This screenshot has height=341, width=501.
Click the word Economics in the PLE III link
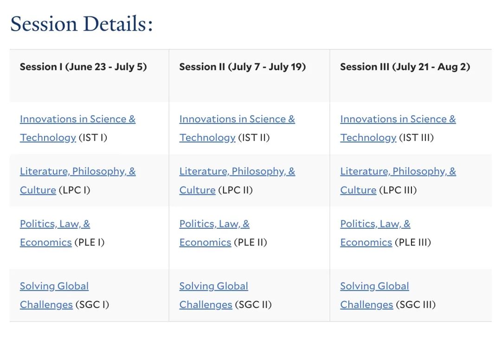tap(366, 243)
